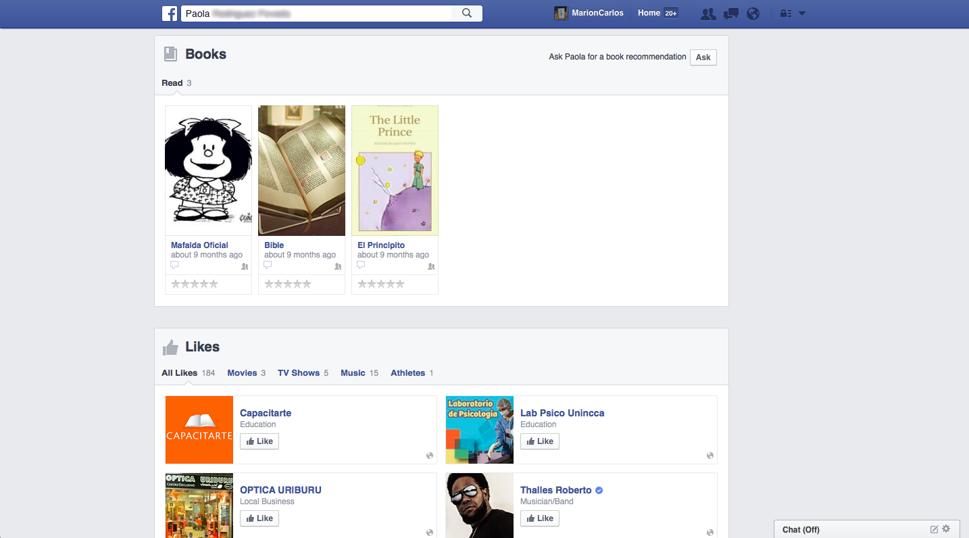969x538 pixels.
Task: Open the OPTICA URIBURU page link
Action: [x=280, y=490]
